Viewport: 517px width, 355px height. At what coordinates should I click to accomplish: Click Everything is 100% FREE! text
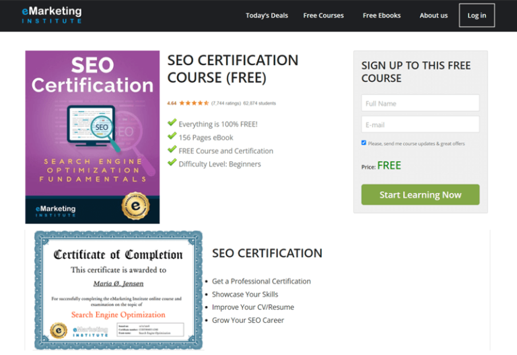click(x=218, y=124)
